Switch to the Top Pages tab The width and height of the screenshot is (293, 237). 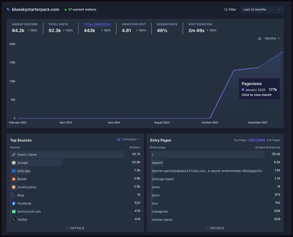[x=240, y=140]
